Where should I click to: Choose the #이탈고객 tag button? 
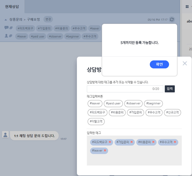96,122
